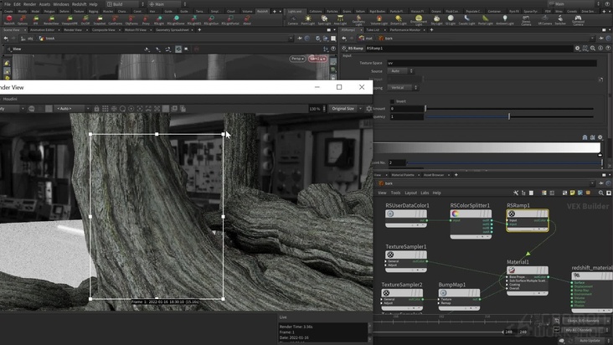Open the Build desktop dropdown
Viewport: 613px width, 345px height.
tap(125, 4)
